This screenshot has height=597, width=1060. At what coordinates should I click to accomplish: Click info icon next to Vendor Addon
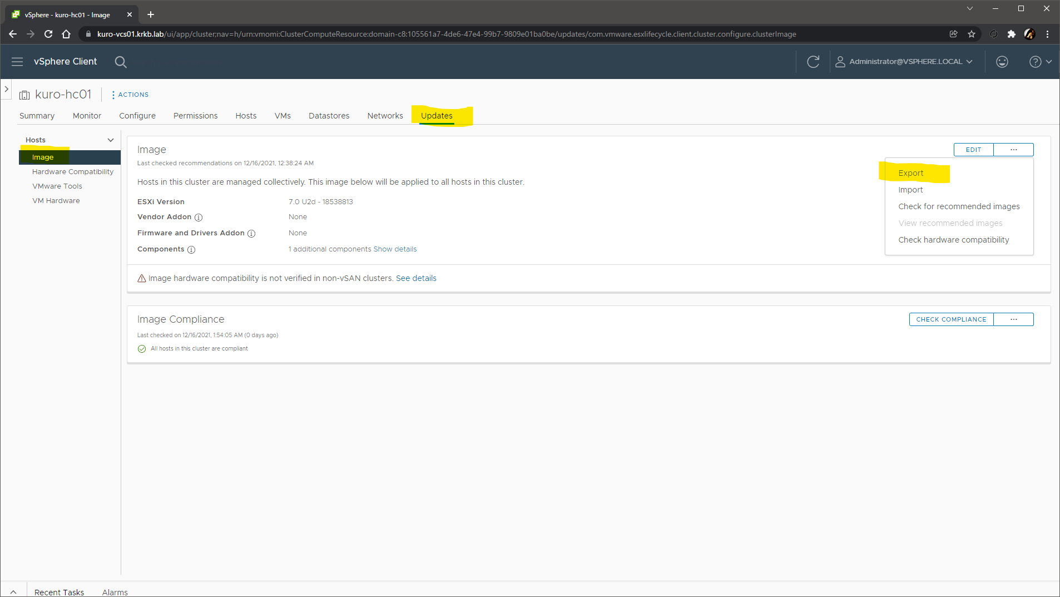(x=199, y=218)
